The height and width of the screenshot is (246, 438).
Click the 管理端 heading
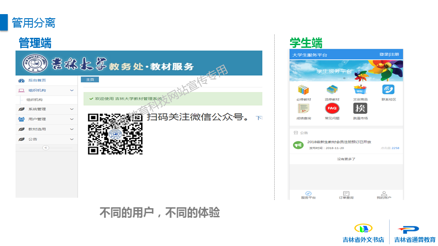[35, 43]
